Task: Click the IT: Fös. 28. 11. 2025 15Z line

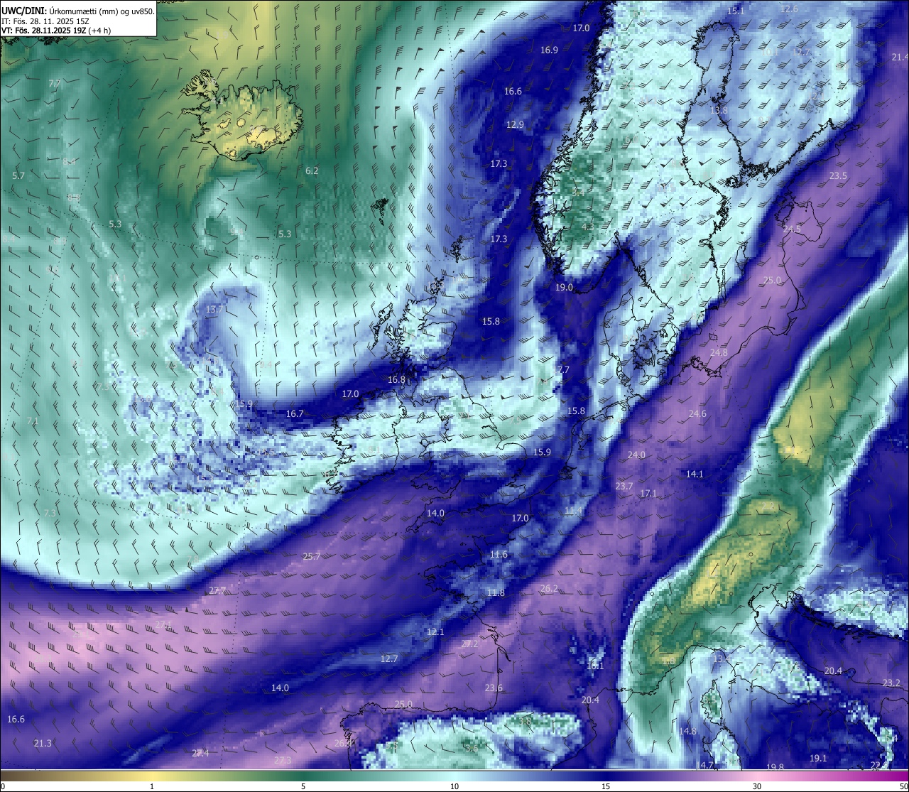Action: pos(45,21)
